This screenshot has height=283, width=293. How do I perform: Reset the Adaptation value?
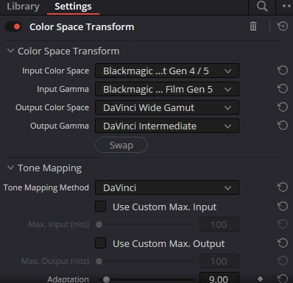point(283,279)
